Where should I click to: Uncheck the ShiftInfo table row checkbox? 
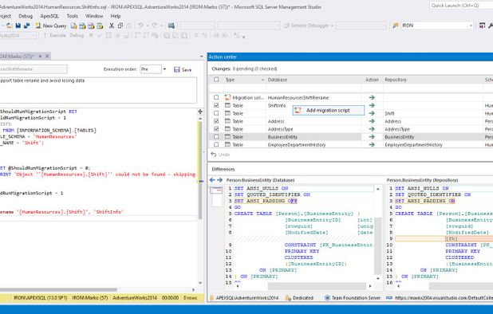click(216, 105)
